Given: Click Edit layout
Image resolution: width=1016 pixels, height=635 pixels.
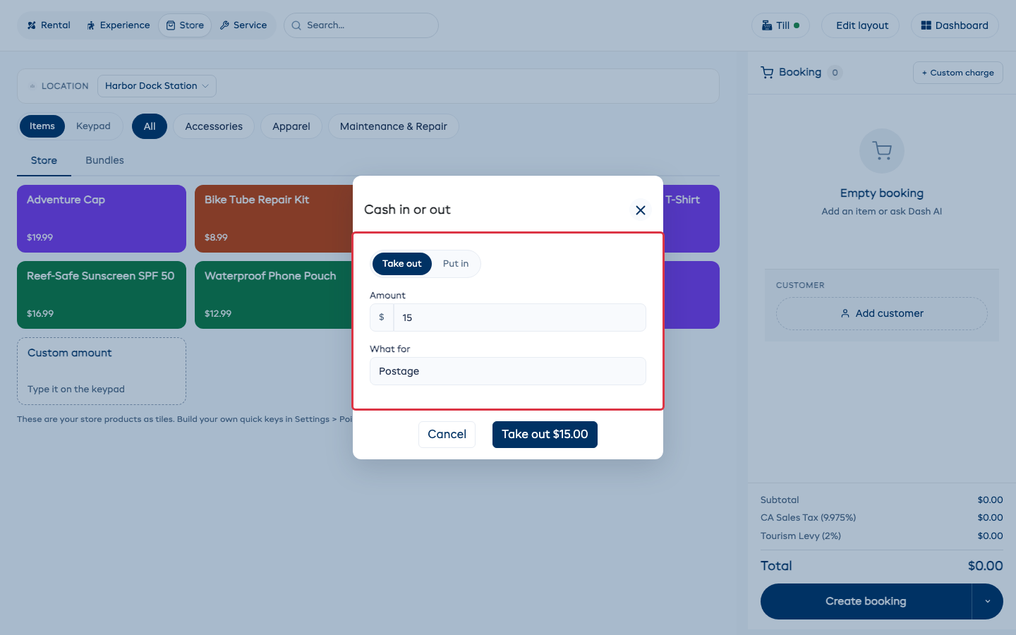Looking at the screenshot, I should click(x=861, y=25).
